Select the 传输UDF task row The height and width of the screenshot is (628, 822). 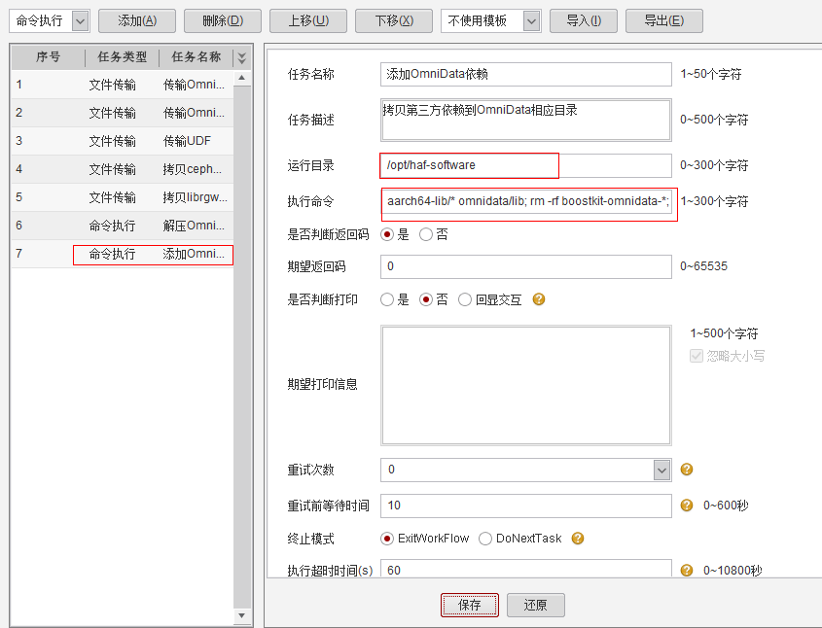click(123, 141)
